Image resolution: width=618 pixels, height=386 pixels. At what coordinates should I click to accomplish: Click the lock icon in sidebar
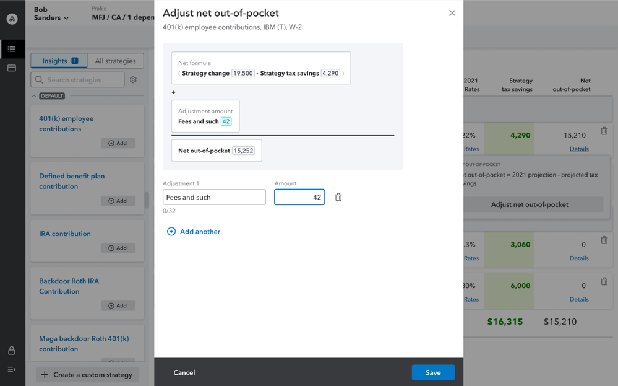tap(12, 351)
